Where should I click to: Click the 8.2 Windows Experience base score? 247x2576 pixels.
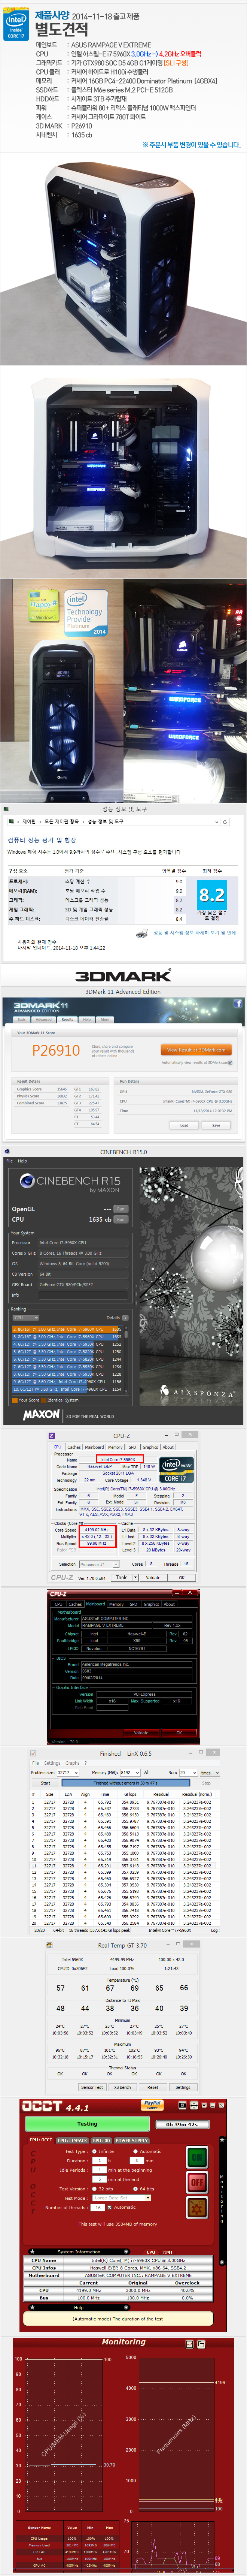(x=211, y=895)
